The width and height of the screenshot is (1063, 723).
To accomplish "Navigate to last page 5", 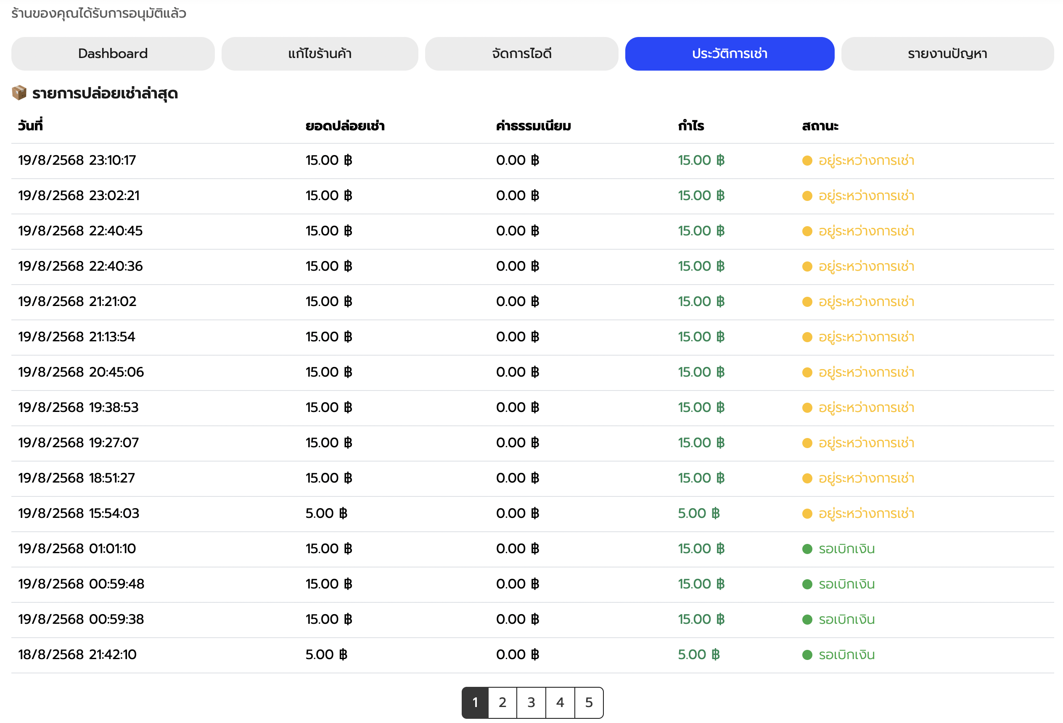I will click(x=589, y=702).
